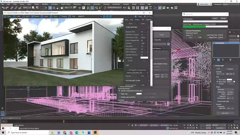Toggle the Save File checkbox
The height and width of the screenshot is (135, 240).
tap(154, 40)
